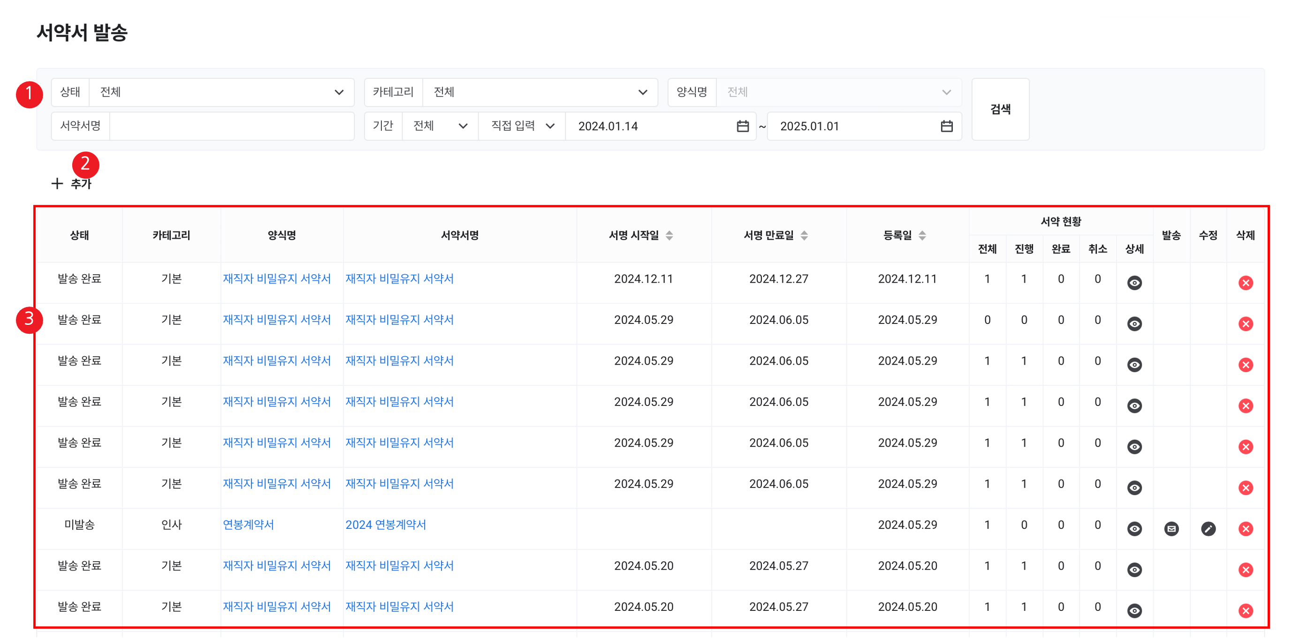Sort by 등록일 column arrows
1292x638 pixels.
tap(922, 235)
